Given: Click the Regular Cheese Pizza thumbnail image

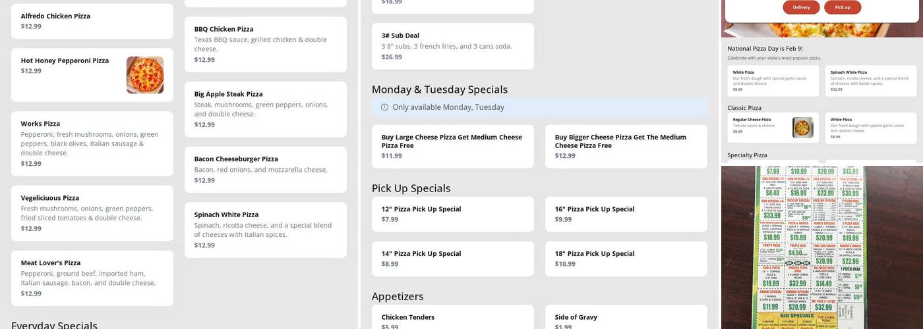Looking at the screenshot, I should pos(802,128).
